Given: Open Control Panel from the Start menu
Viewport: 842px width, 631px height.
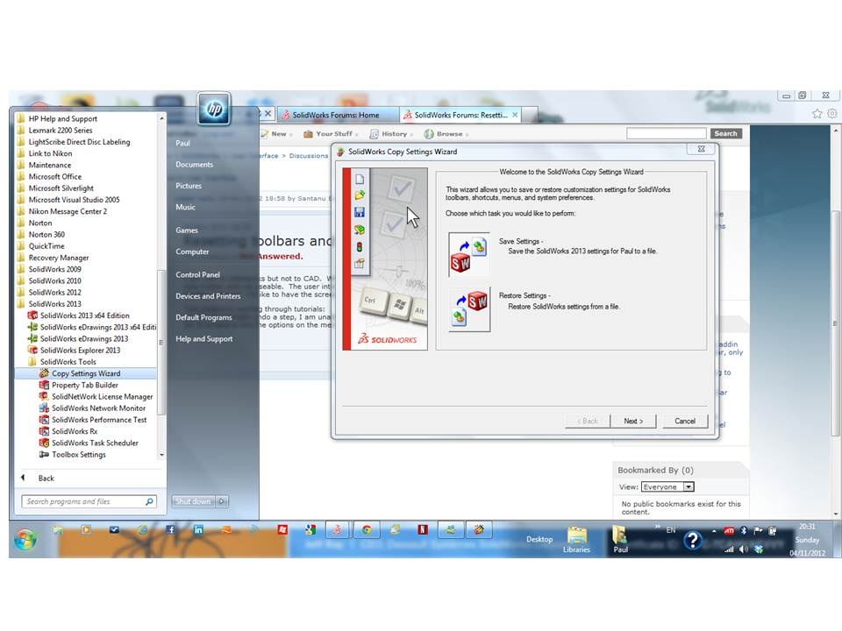Looking at the screenshot, I should (197, 274).
